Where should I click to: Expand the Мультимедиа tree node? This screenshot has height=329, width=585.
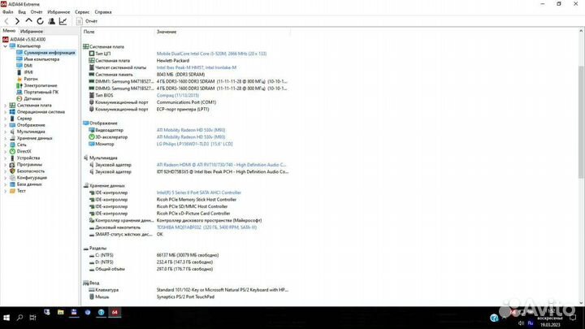click(x=5, y=132)
